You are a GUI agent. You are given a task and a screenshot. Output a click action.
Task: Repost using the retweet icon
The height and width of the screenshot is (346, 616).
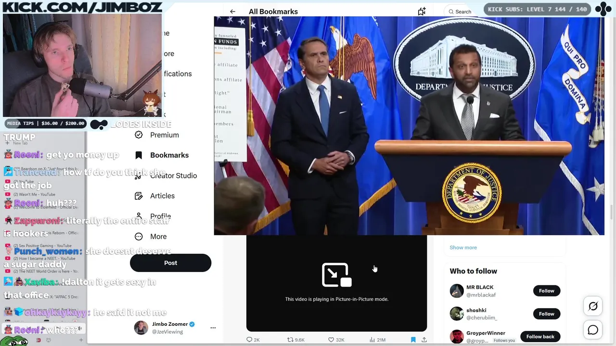[x=290, y=340]
